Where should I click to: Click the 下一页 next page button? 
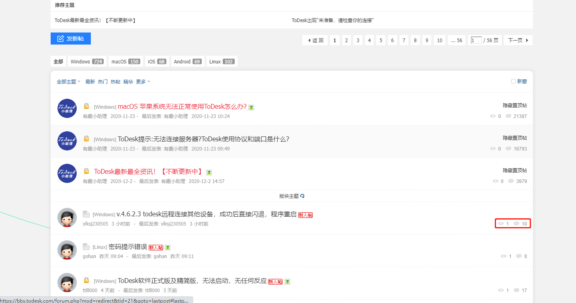click(518, 40)
